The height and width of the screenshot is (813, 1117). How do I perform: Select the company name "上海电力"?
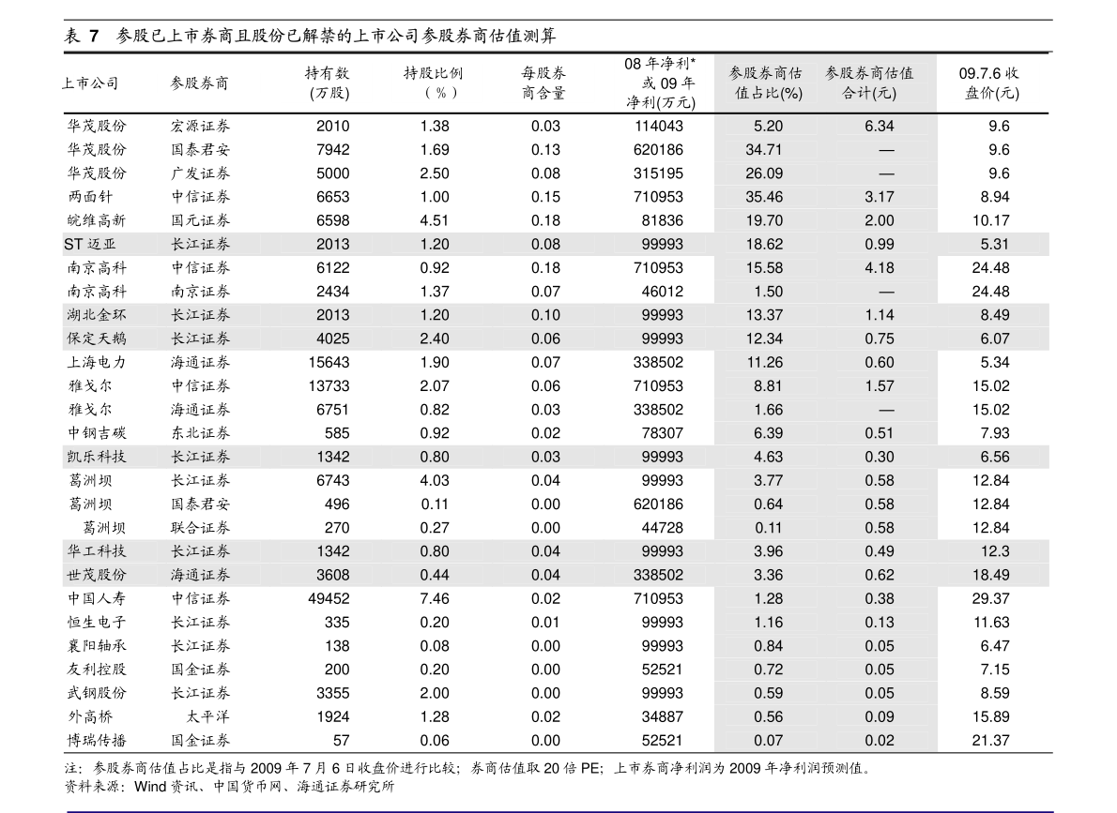97,362
